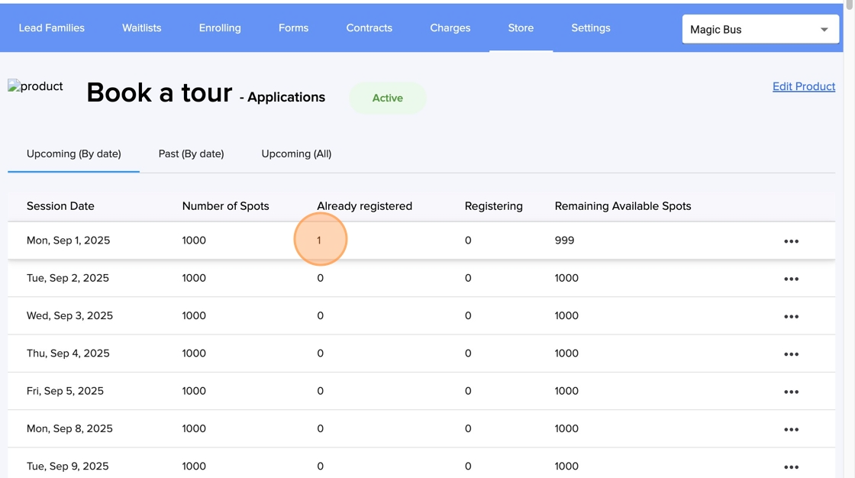Image resolution: width=855 pixels, height=478 pixels.
Task: Select the Store nav item
Action: coord(521,27)
